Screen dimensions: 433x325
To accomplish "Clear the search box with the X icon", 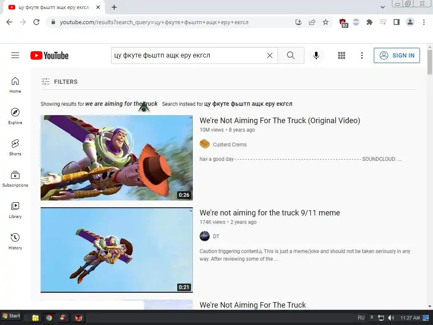I will (x=270, y=55).
